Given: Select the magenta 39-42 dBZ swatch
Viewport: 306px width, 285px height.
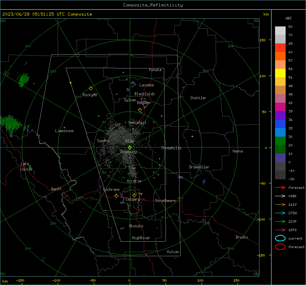Looking at the screenshot, I should 280,107.
